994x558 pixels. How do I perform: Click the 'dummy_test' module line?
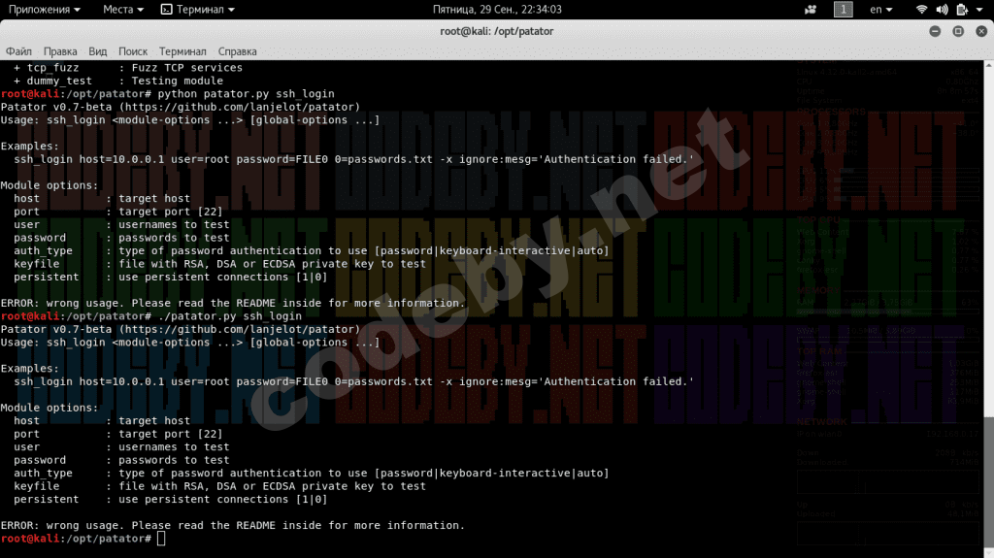[117, 81]
